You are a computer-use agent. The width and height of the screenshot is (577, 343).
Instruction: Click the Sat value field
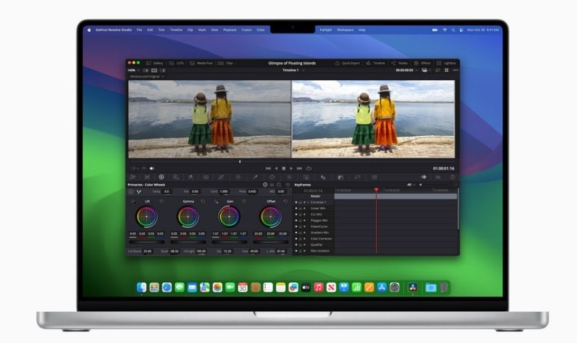[x=228, y=252]
